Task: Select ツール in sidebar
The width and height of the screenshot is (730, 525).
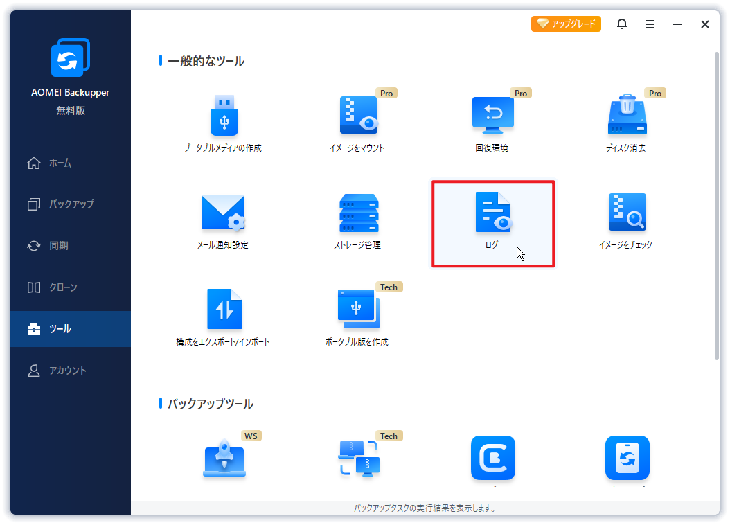Action: point(71,328)
